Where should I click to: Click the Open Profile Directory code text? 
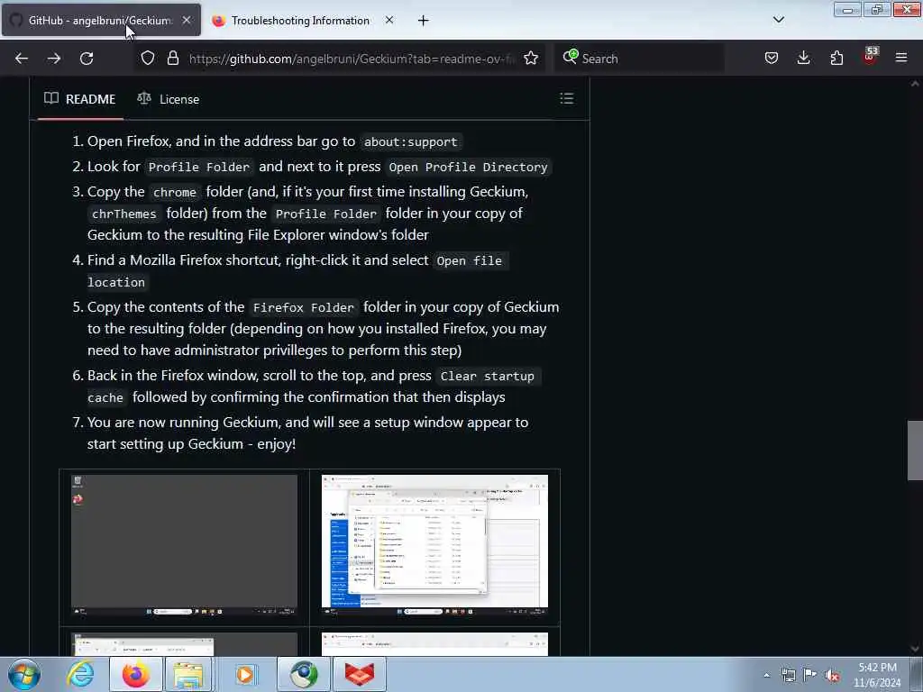point(468,167)
